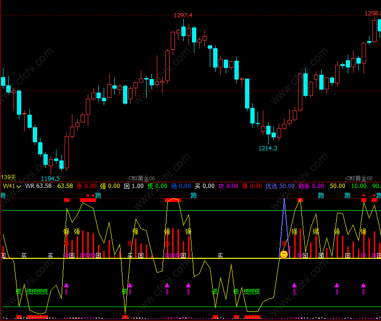Viewport: 381px width, 321px height.
Task: Click the 助涨 0.00 indicator readout
Action: click(311, 186)
